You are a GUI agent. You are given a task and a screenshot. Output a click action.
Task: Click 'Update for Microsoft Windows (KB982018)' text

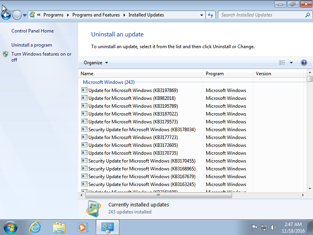click(132, 98)
